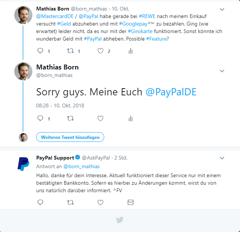Reply to the PayPal Support tweet
240x232 pixels.
click(x=41, y=202)
